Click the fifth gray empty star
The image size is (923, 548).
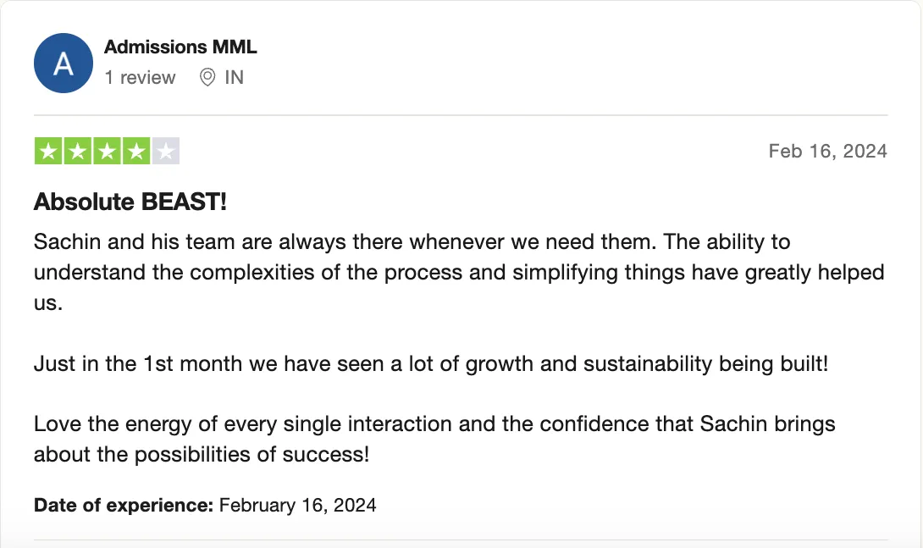click(165, 152)
